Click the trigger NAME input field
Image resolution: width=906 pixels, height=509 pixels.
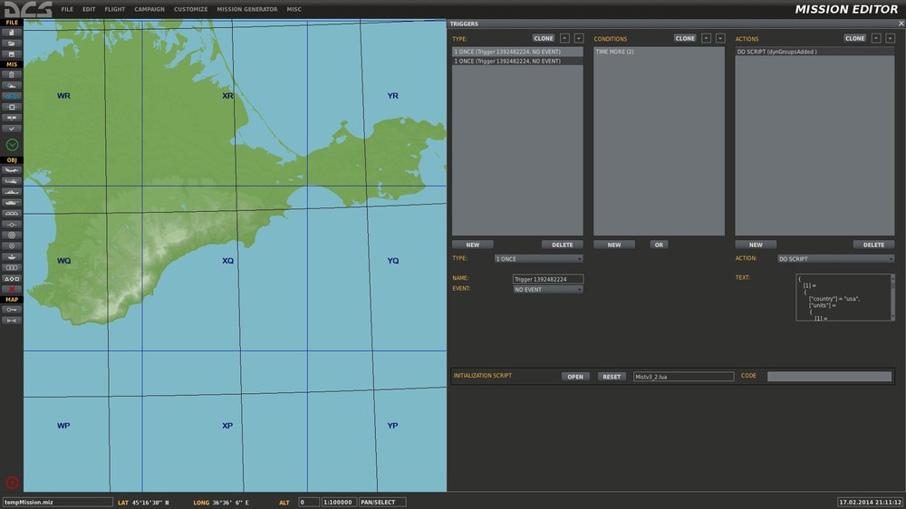[547, 279]
